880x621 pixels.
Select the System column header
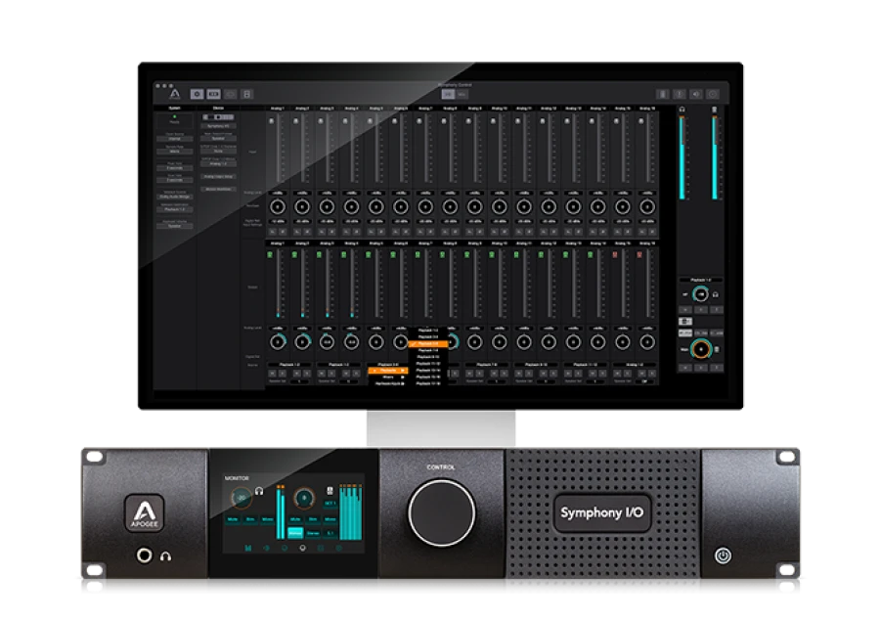click(175, 109)
